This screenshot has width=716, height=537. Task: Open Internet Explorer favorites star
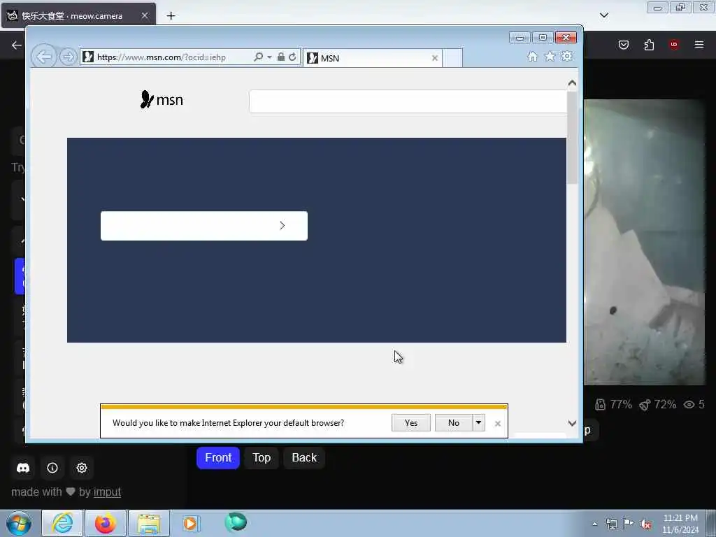tap(550, 56)
